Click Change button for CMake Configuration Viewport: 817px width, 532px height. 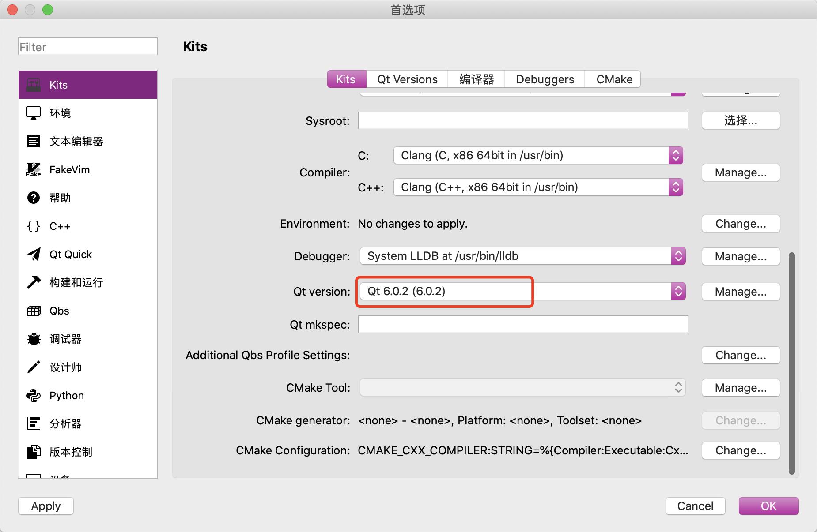coord(741,450)
